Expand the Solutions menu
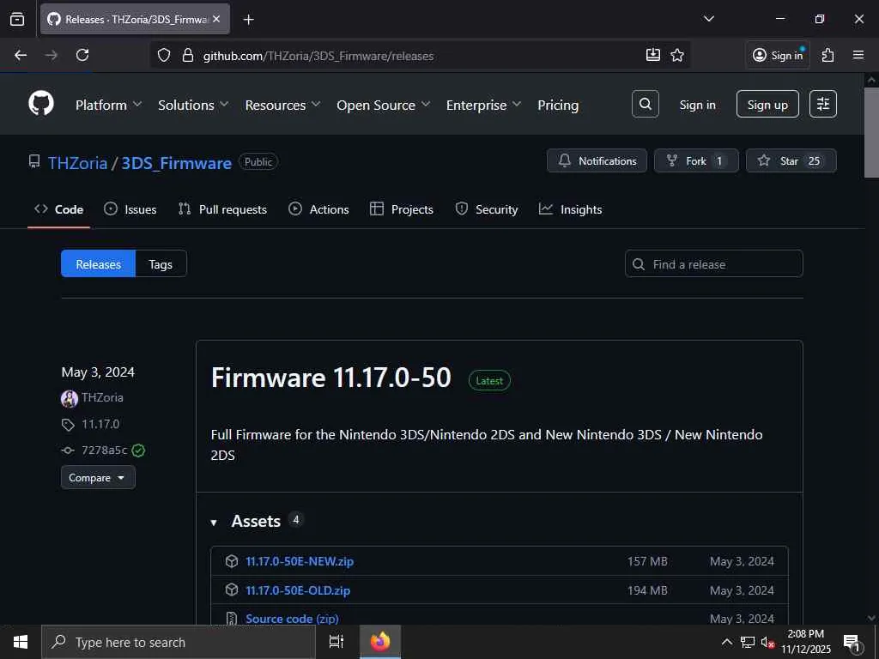This screenshot has width=879, height=659. 193,105
